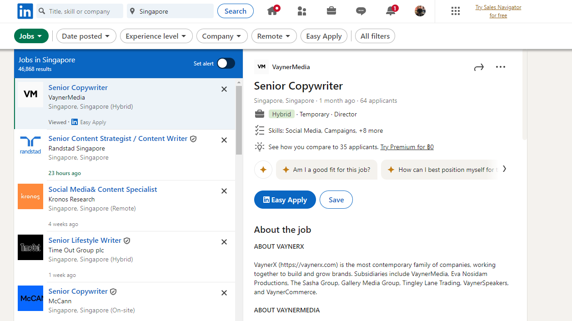The image size is (572, 321).
Task: Click the Hybrid workplace tag
Action: click(x=281, y=114)
